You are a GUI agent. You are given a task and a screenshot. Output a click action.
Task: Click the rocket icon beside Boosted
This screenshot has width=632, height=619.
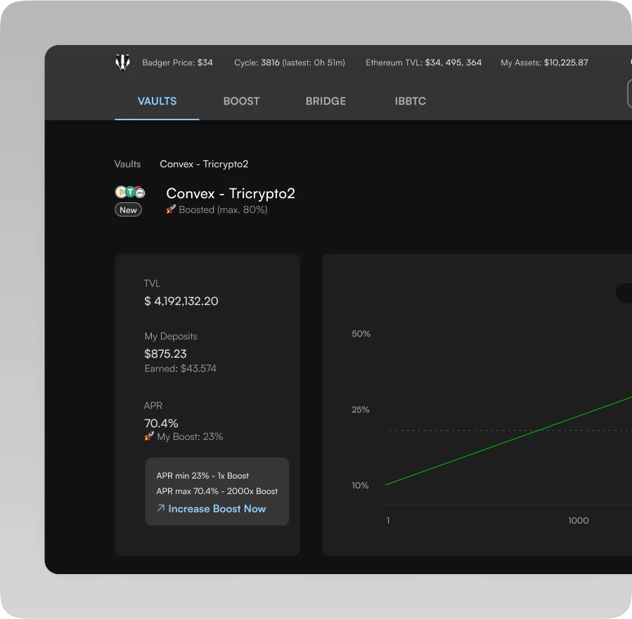[x=171, y=209]
